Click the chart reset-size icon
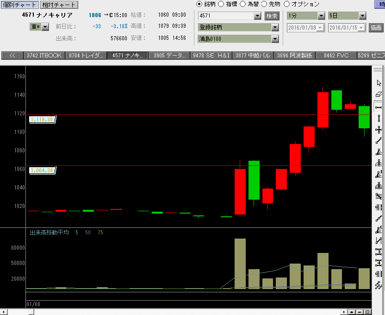385x315 pixels. click(367, 312)
